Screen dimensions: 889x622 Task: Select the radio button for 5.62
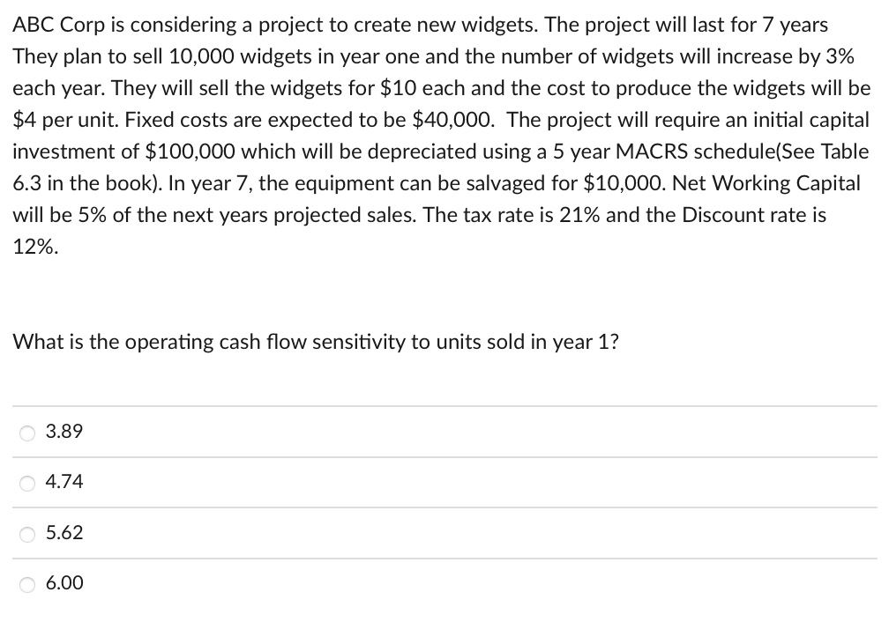(26, 533)
